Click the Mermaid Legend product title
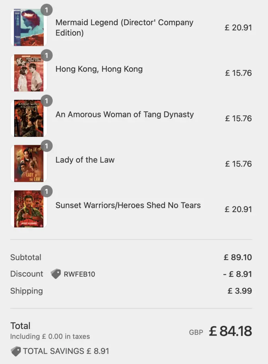This screenshot has height=364, width=268. click(x=124, y=28)
